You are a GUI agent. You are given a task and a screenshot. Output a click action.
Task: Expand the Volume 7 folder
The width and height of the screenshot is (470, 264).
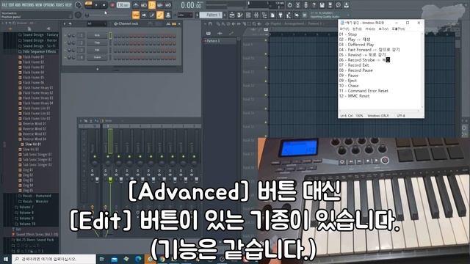pyautogui.click(x=25, y=207)
